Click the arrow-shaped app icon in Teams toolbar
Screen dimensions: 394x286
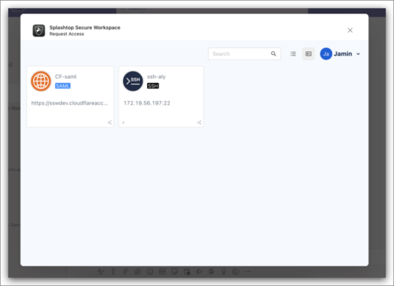coord(199,271)
